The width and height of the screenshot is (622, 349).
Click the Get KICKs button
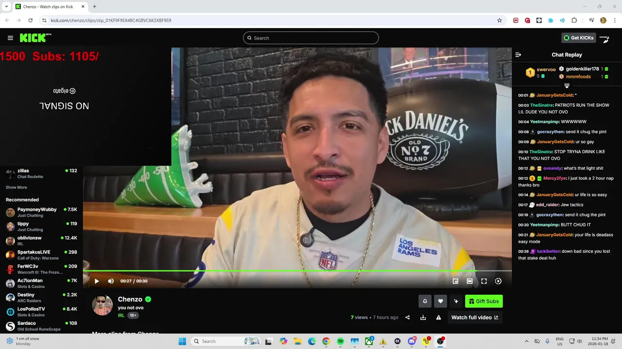click(x=579, y=38)
